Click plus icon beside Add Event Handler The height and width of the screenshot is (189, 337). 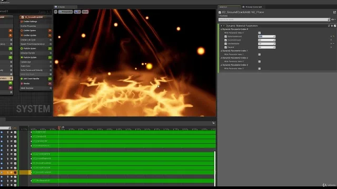click(x=50, y=79)
